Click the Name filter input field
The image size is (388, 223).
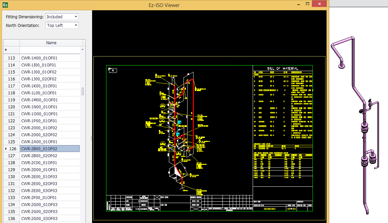(50, 50)
